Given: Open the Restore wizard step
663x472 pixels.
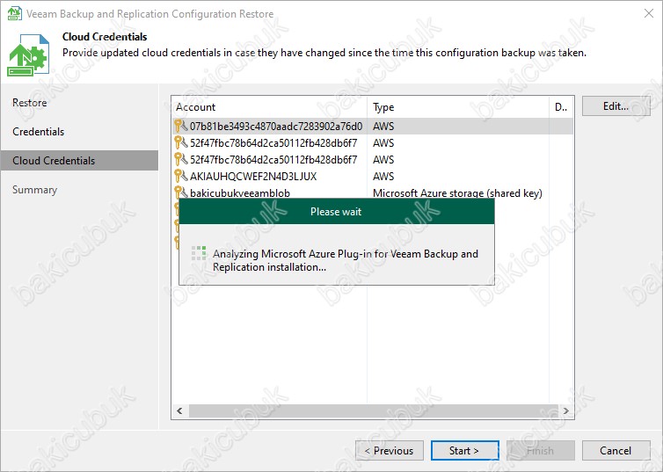Looking at the screenshot, I should (30, 103).
